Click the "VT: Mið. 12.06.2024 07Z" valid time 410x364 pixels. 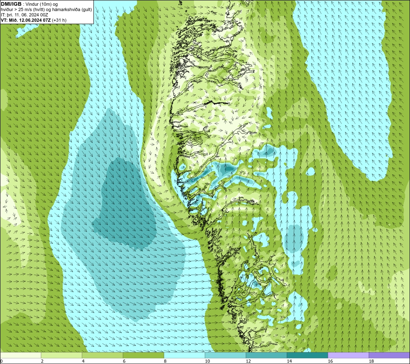point(26,20)
